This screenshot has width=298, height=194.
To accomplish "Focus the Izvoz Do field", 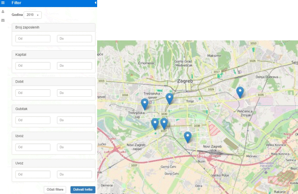I will pos(74,147).
